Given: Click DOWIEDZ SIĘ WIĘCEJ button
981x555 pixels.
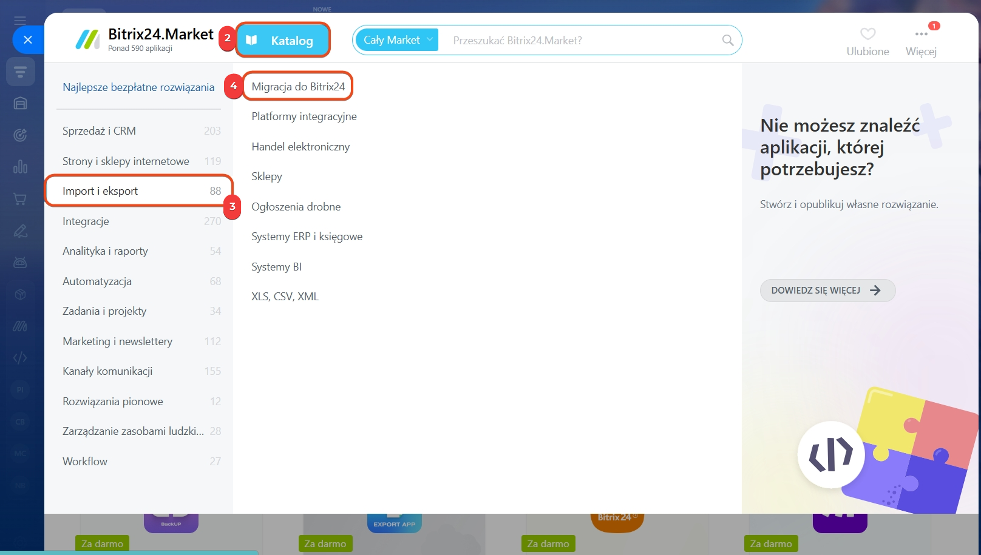Looking at the screenshot, I should [827, 291].
